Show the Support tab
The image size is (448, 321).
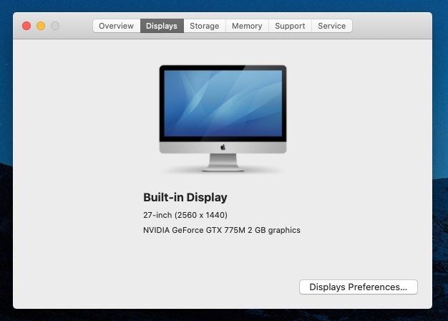pos(290,26)
